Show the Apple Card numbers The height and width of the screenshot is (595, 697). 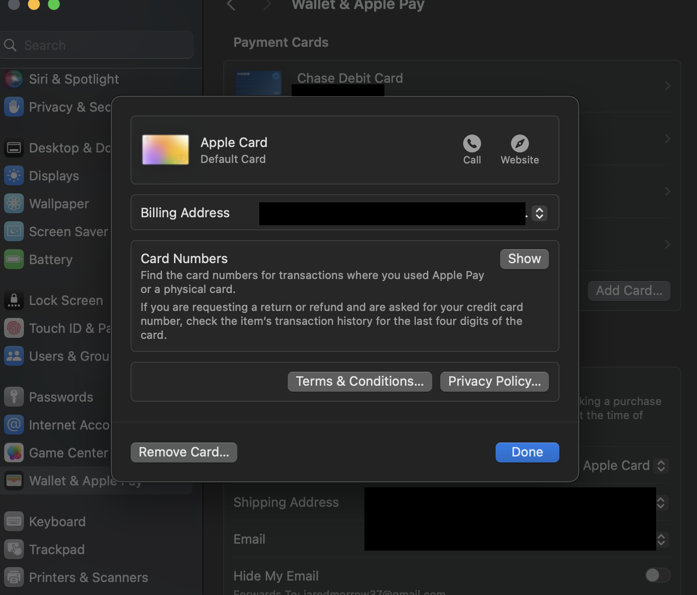click(524, 259)
